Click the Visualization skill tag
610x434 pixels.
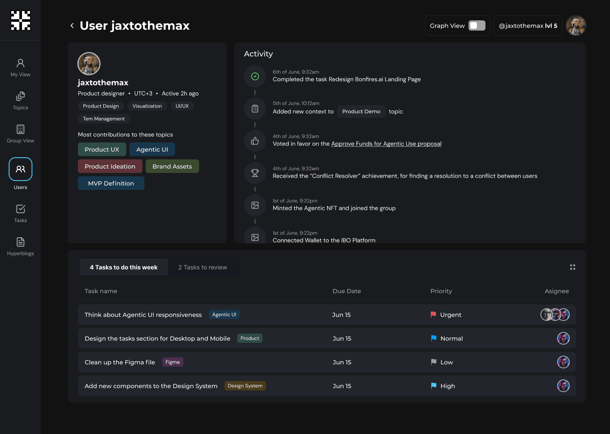pos(147,106)
